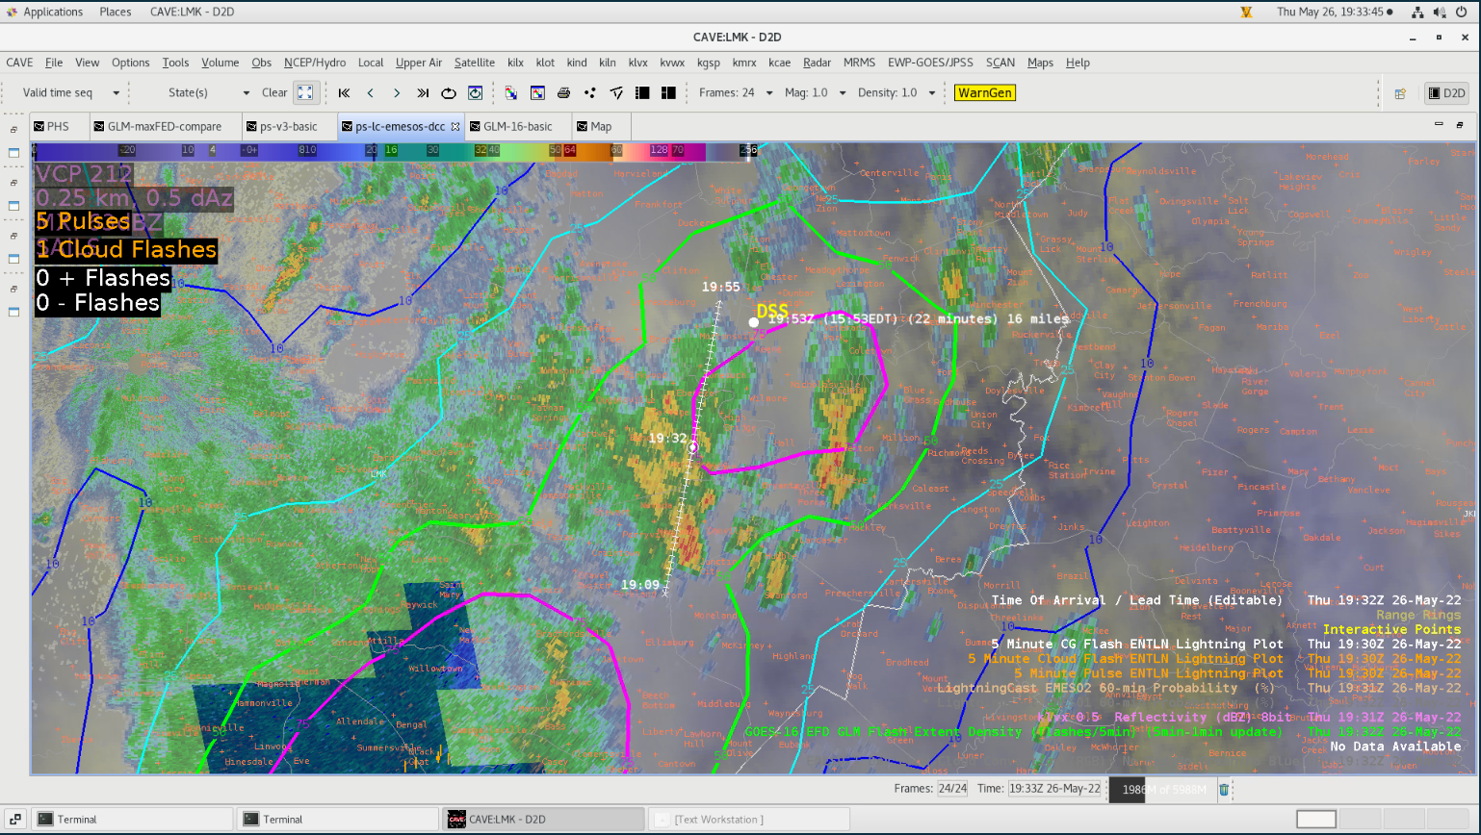Click the printer icon in the toolbar
1481x835 pixels.
click(x=563, y=93)
